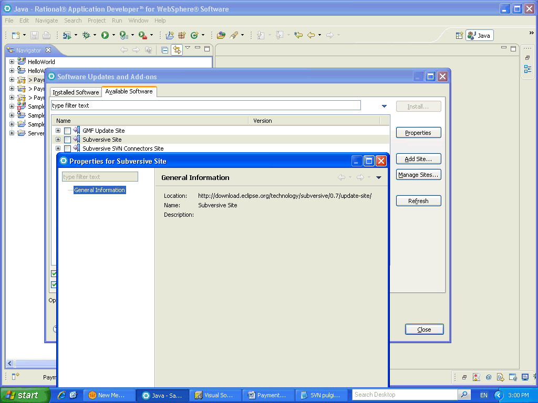Click the Internet Explorer quick launch icon

[62, 395]
